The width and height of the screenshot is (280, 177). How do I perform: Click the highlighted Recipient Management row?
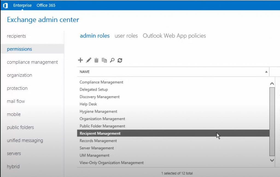[173, 133]
